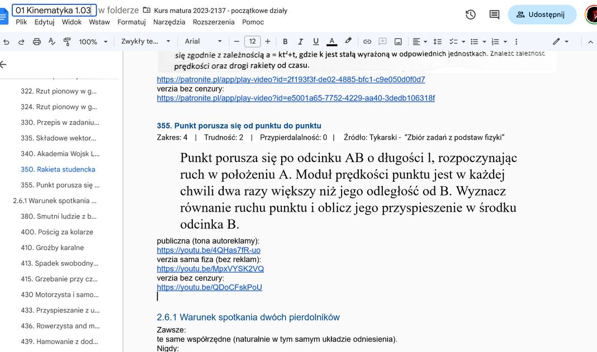Toggle italic formatting
The height and width of the screenshot is (352, 597).
click(x=300, y=42)
